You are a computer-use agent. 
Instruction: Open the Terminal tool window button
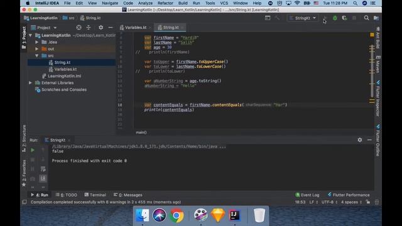95,195
